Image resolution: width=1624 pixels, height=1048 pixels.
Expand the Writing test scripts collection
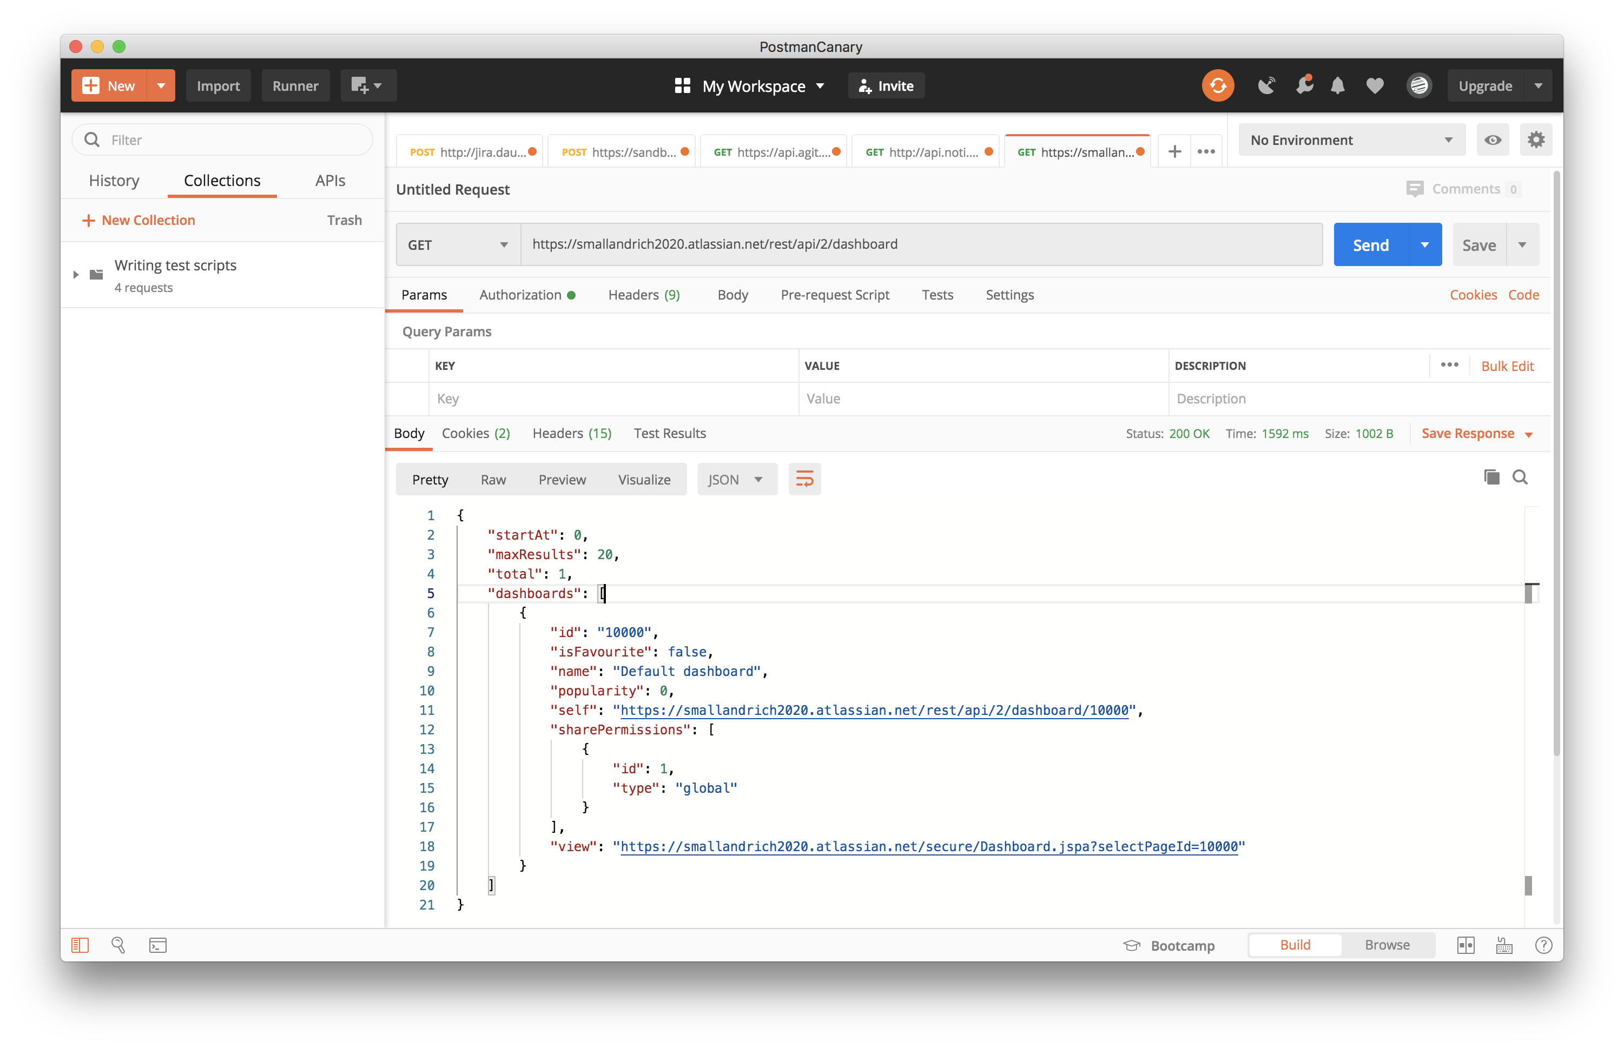tap(76, 274)
